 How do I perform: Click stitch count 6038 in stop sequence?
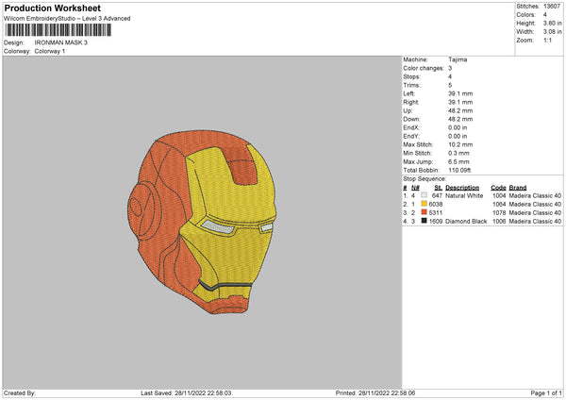(x=435, y=205)
